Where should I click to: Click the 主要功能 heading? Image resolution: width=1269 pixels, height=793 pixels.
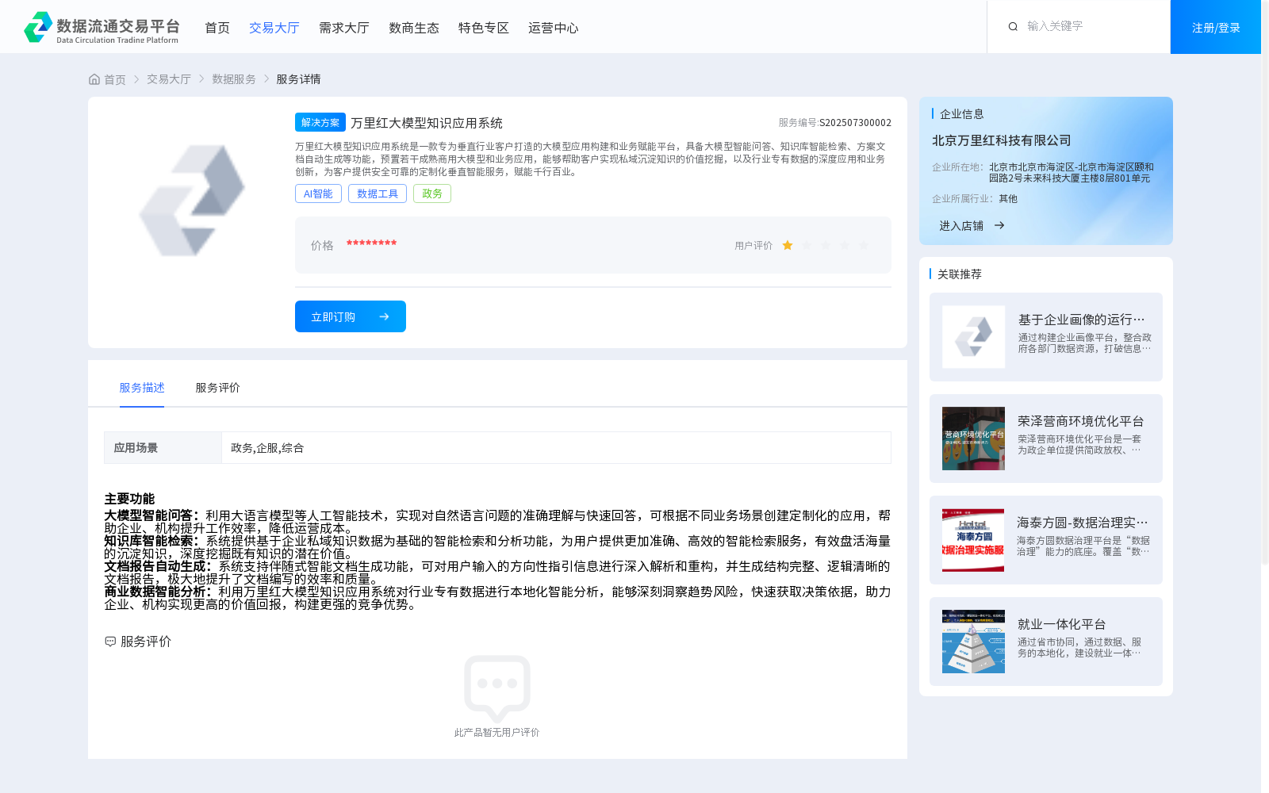pyautogui.click(x=129, y=499)
